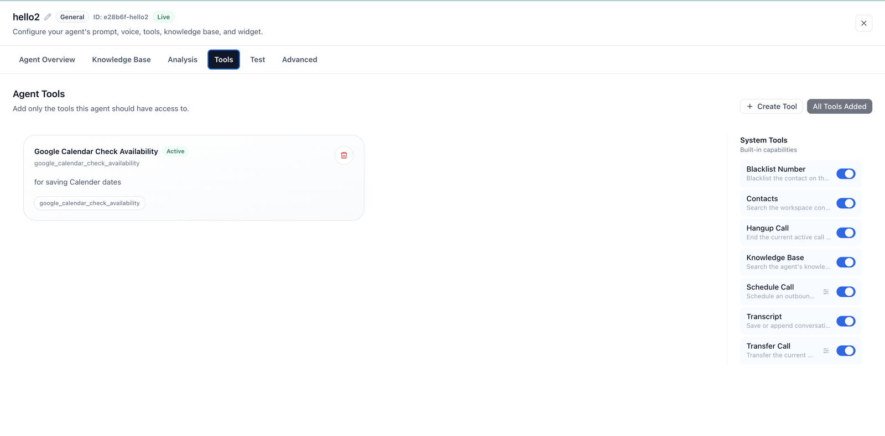
Task: Click the pencil icon next to hello2
Action: (x=48, y=17)
